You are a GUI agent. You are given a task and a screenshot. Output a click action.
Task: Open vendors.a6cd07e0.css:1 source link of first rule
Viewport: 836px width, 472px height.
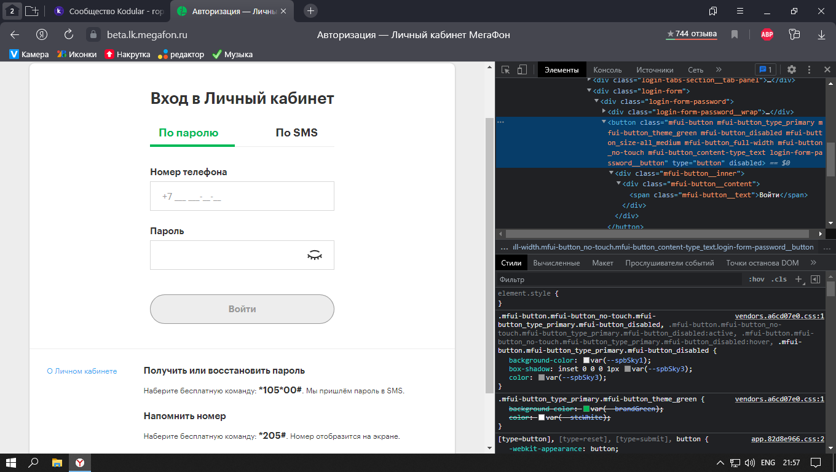(779, 317)
